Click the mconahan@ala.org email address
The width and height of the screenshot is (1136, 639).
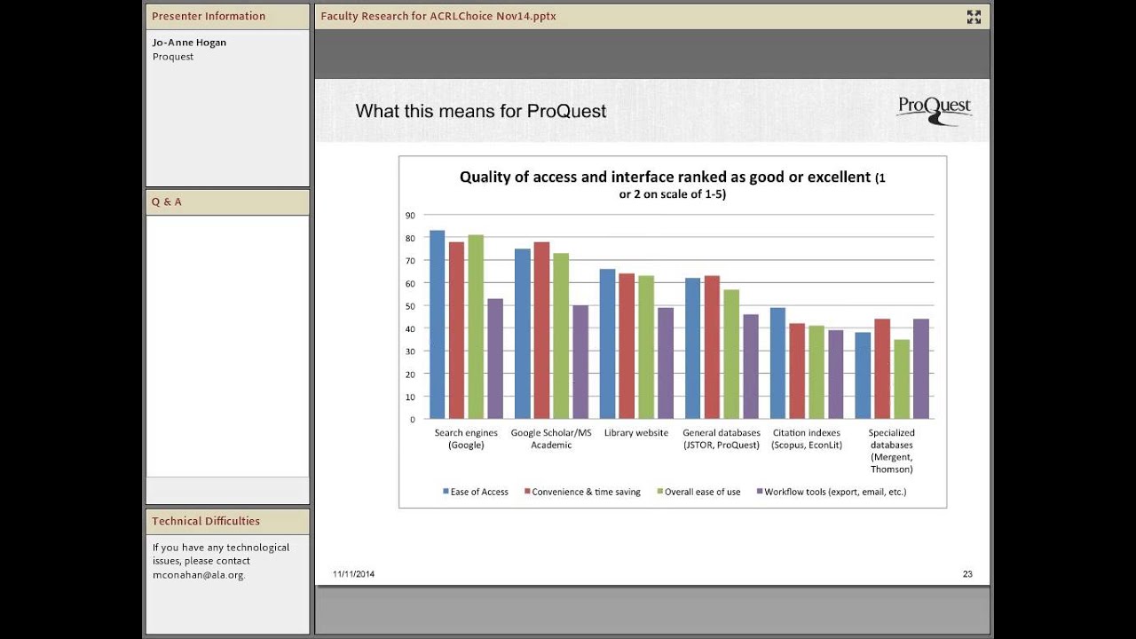pyautogui.click(x=199, y=575)
